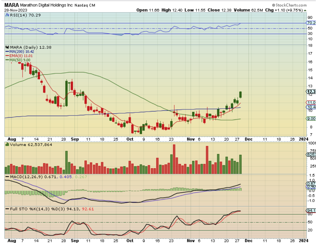Screen dimensions: 316x243
Task: Click the candlestick icon before MARA (Daily)
Action: (7, 47)
